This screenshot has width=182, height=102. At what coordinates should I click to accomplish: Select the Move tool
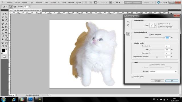click(6, 14)
